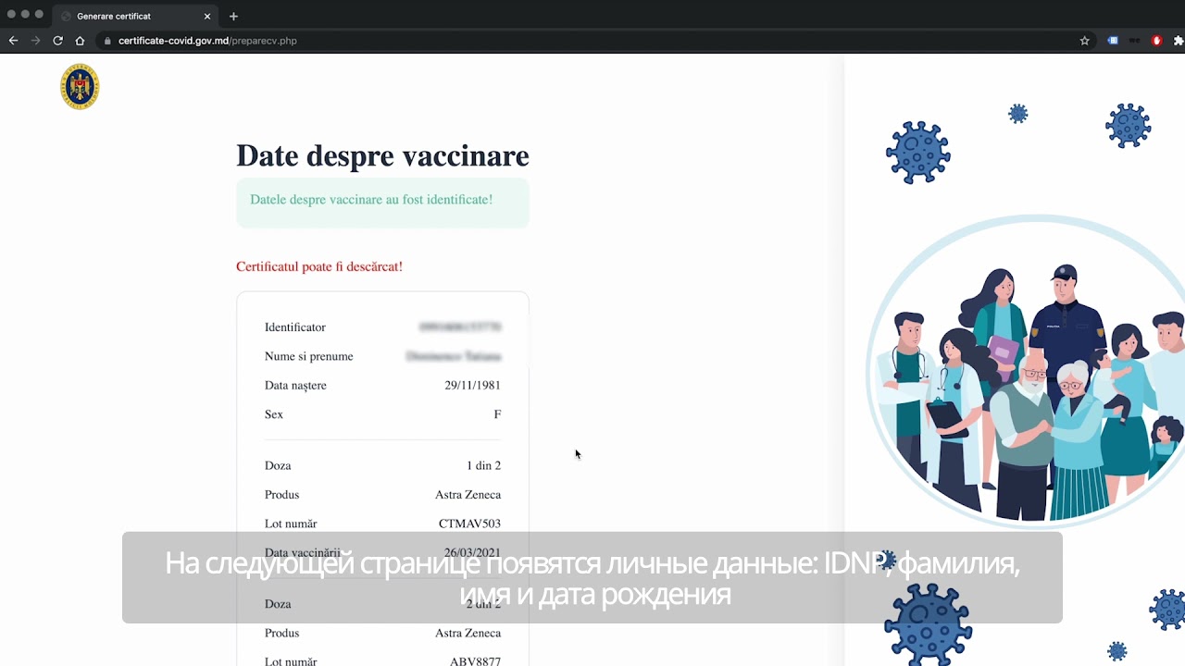This screenshot has width=1185, height=666.
Task: Click the green vaccination data identified message
Action: tap(371, 200)
